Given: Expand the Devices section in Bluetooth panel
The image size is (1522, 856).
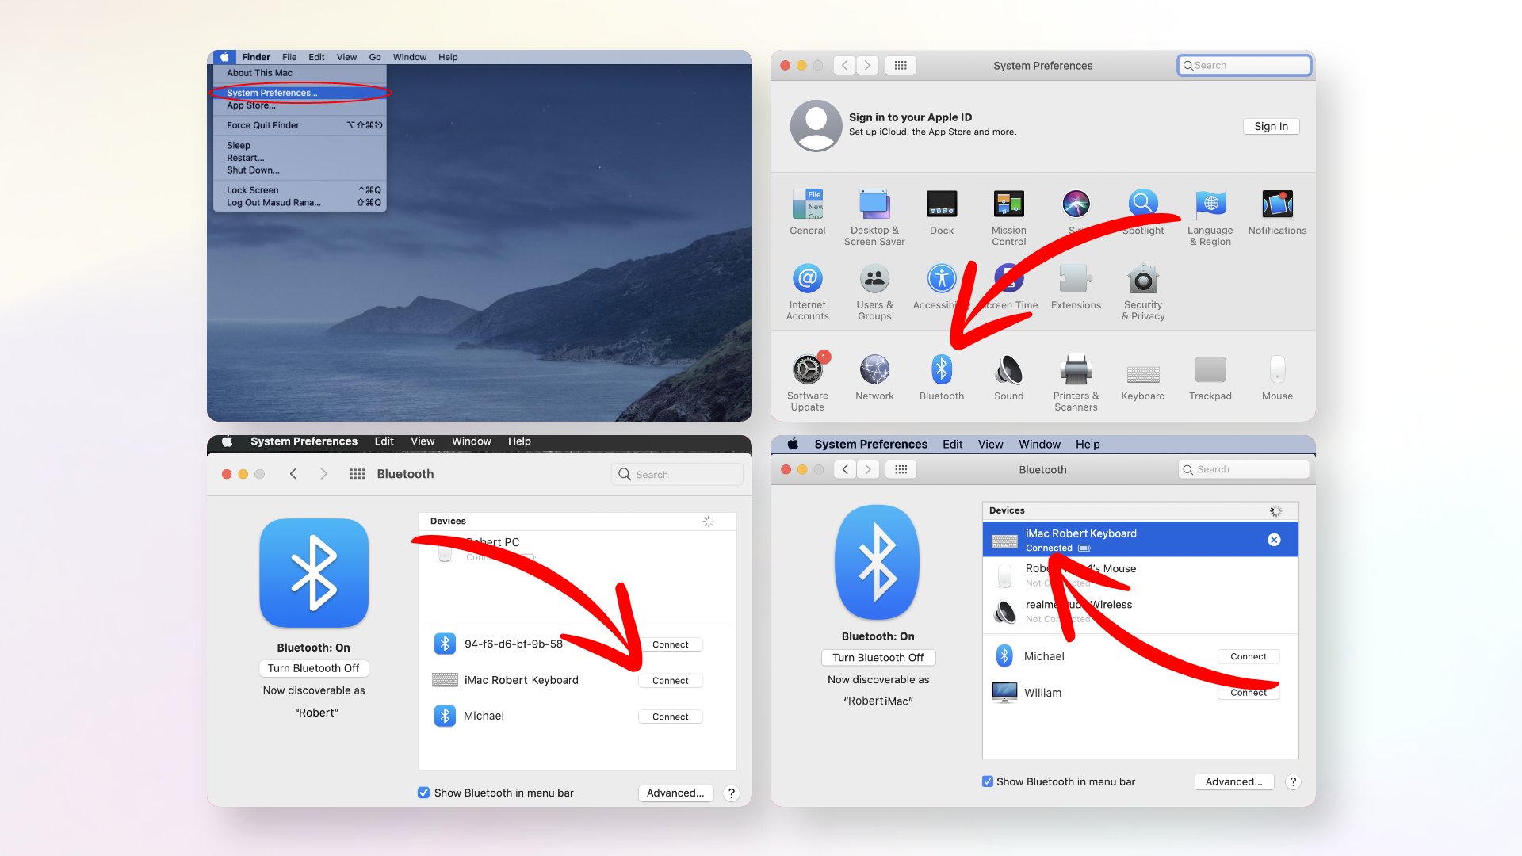Looking at the screenshot, I should click(1008, 510).
